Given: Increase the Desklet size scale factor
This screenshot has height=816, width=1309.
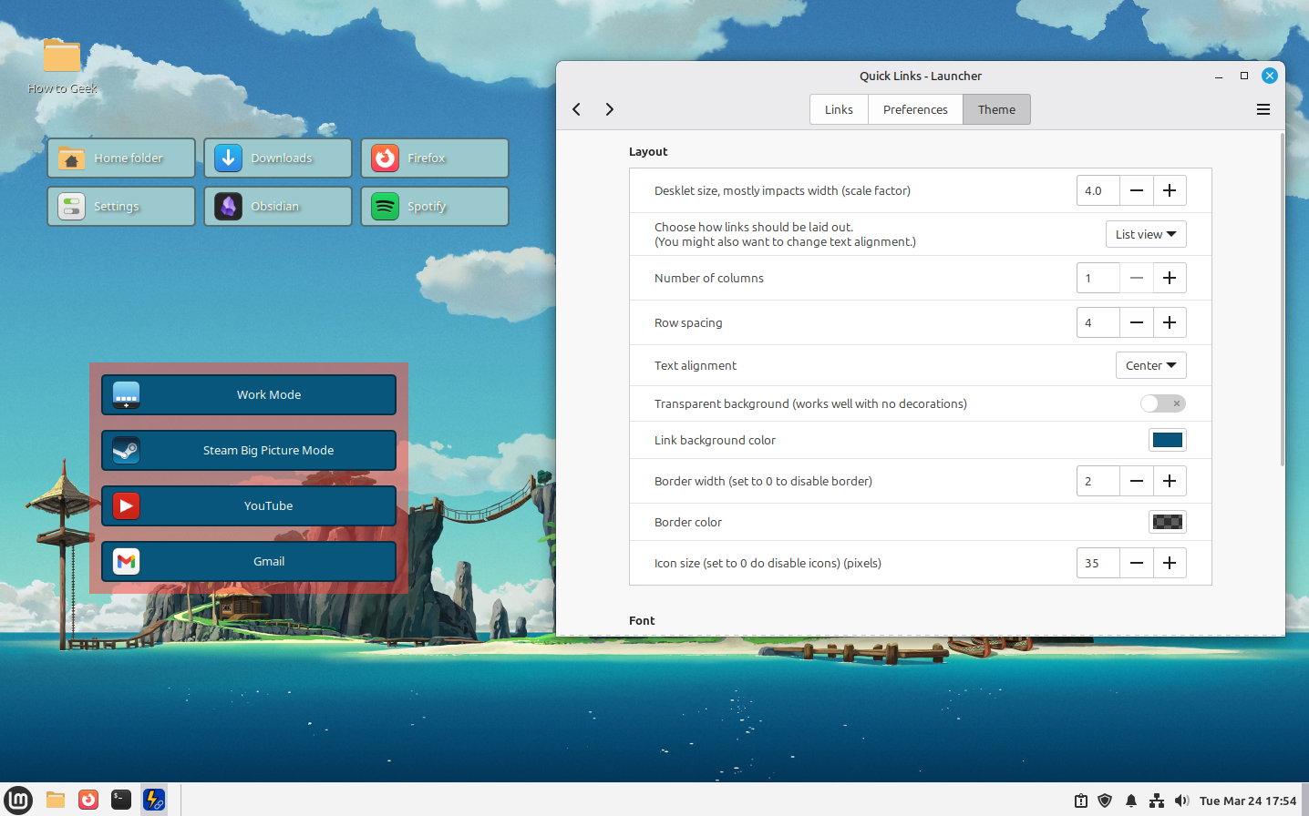Looking at the screenshot, I should point(1170,190).
